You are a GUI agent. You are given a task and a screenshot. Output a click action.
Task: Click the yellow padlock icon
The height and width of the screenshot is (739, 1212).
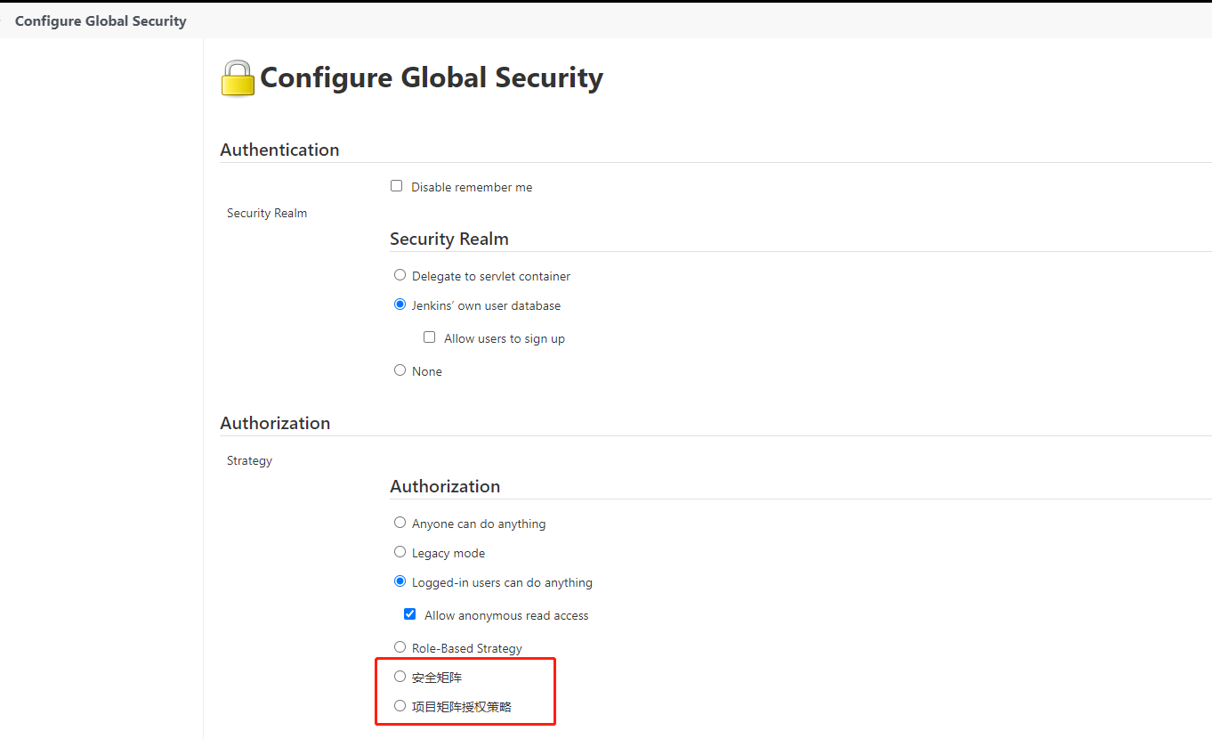[236, 77]
